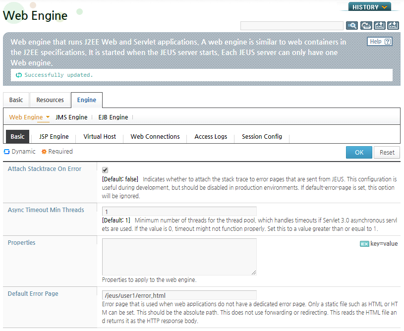Image resolution: width=404 pixels, height=331 pixels.
Task: Open the HISTORY dropdown
Action: click(369, 7)
